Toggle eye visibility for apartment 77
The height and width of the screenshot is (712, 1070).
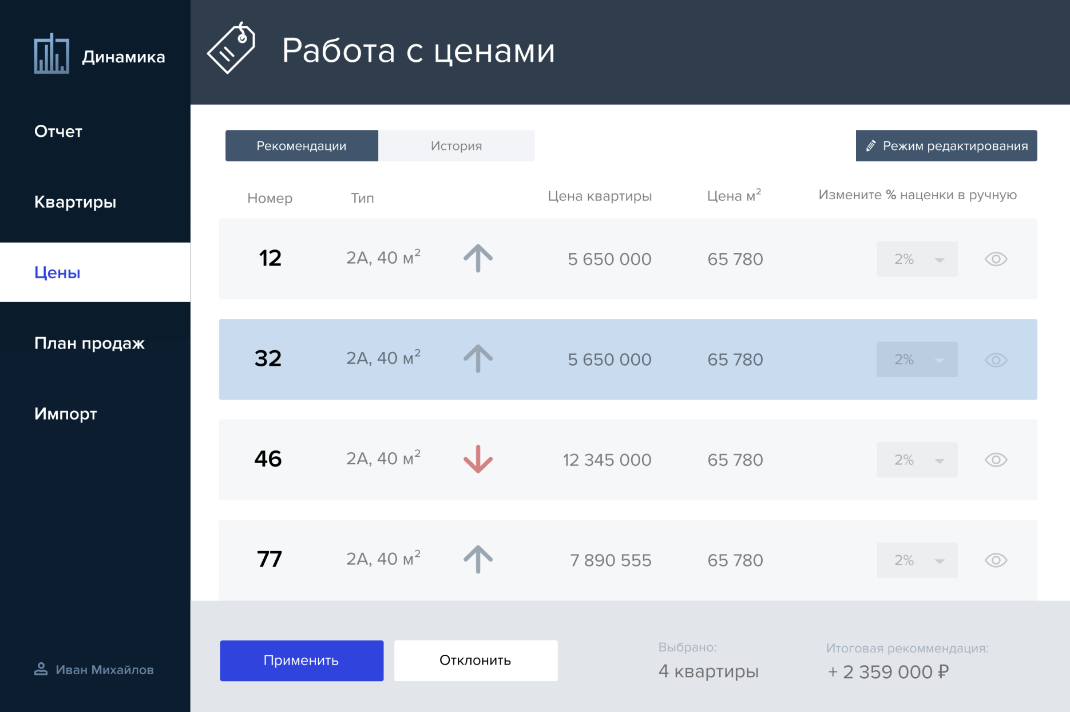[996, 560]
